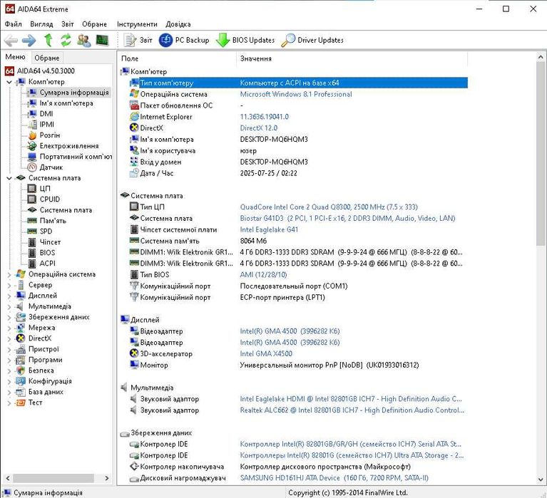The image size is (547, 498).
Task: Expand the DirectX tree node
Action: [x=9, y=338]
